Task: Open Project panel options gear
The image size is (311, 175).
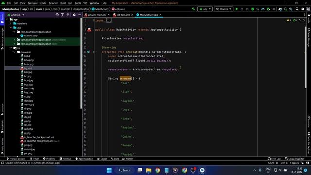Action: [74, 15]
